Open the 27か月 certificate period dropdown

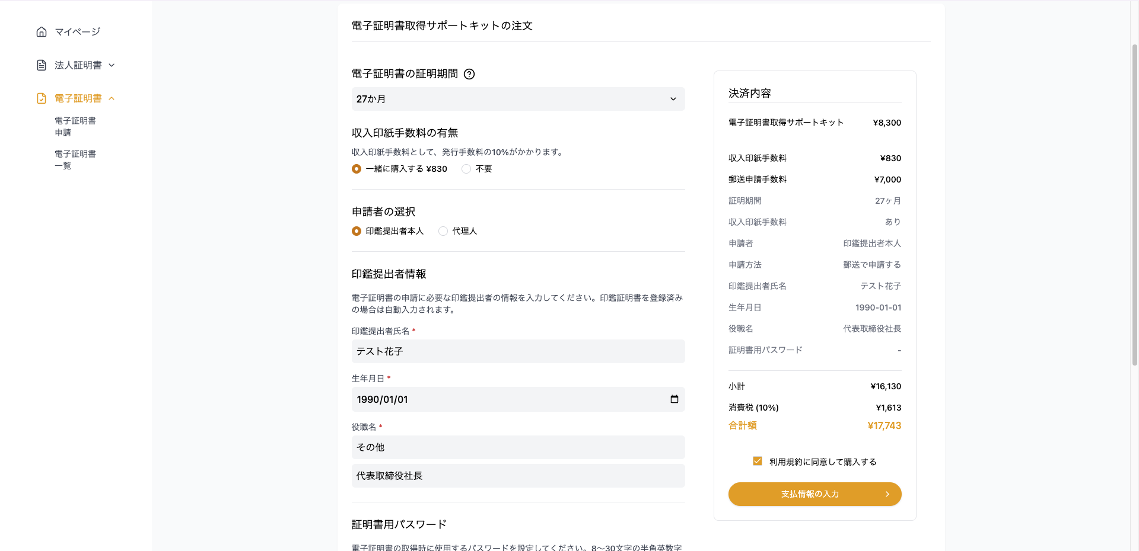[x=518, y=99]
